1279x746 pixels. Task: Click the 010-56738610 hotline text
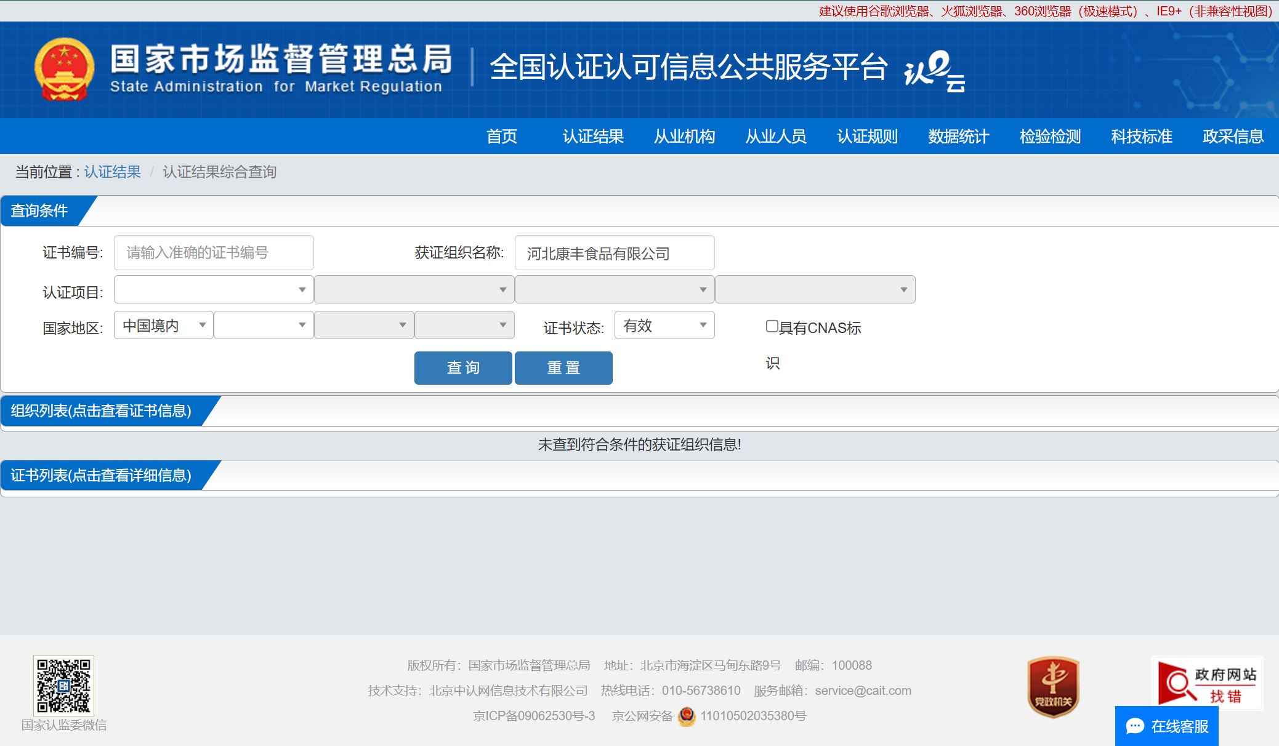[x=701, y=691]
